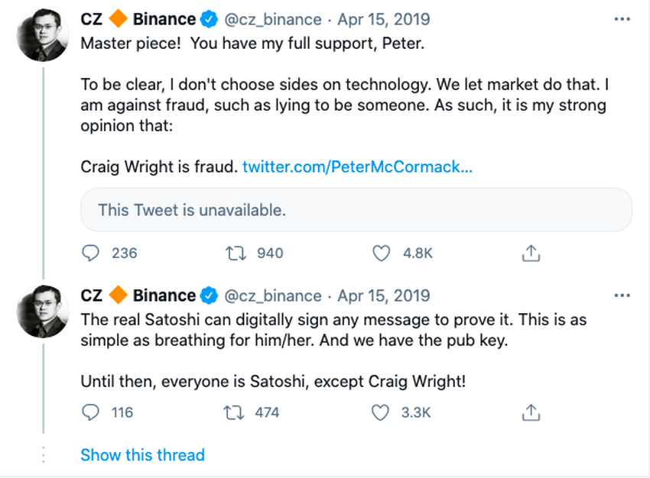Like the tweet with 3.3K likes
This screenshot has width=650, height=478.
[381, 412]
